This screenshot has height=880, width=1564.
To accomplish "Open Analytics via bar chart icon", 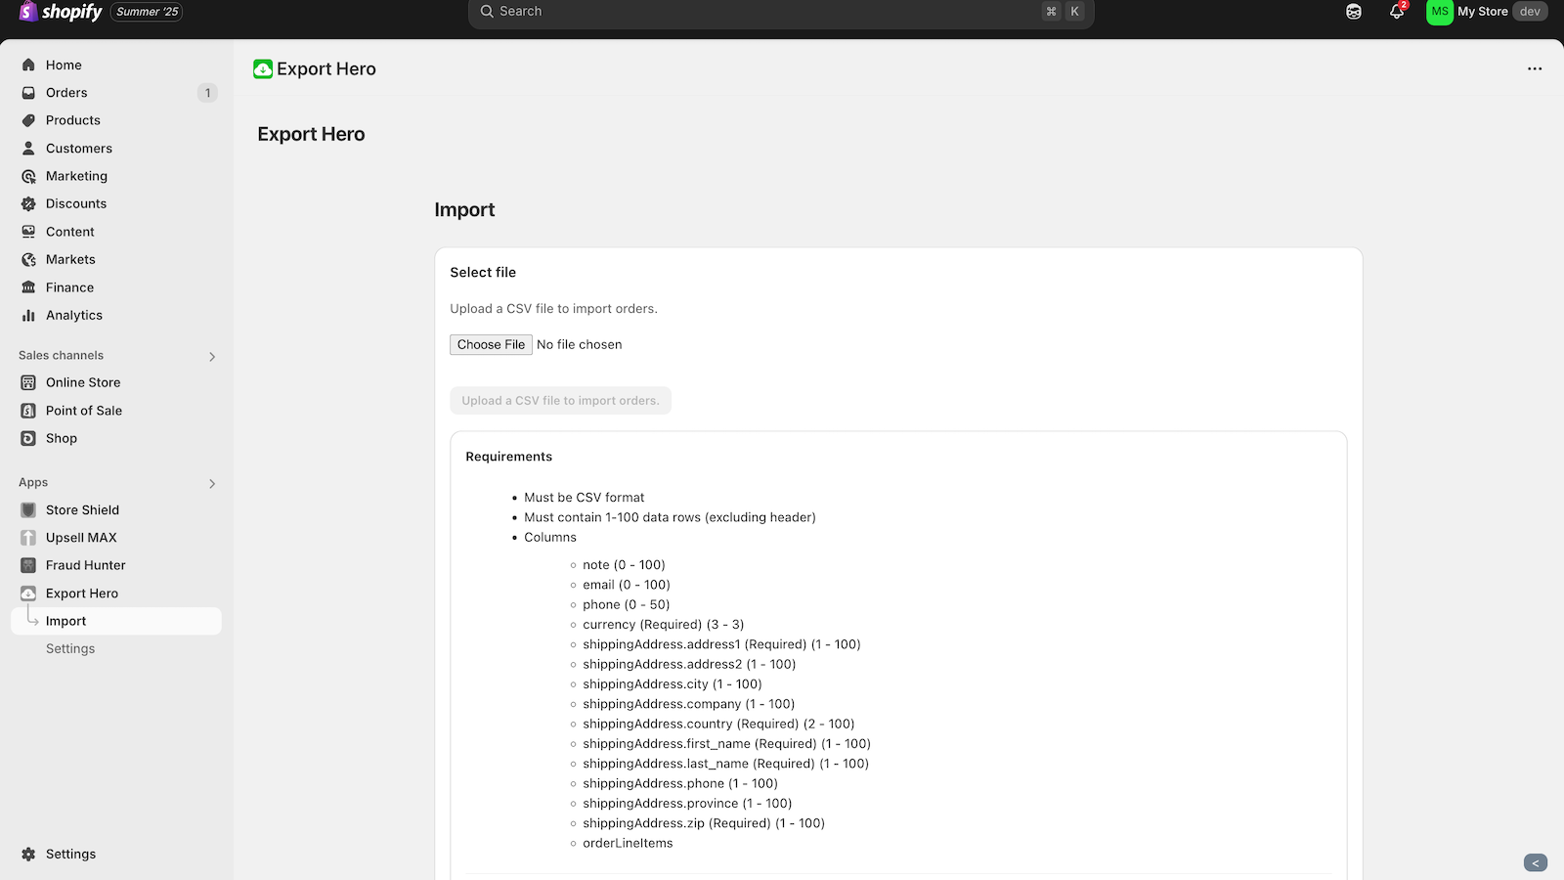I will [28, 316].
